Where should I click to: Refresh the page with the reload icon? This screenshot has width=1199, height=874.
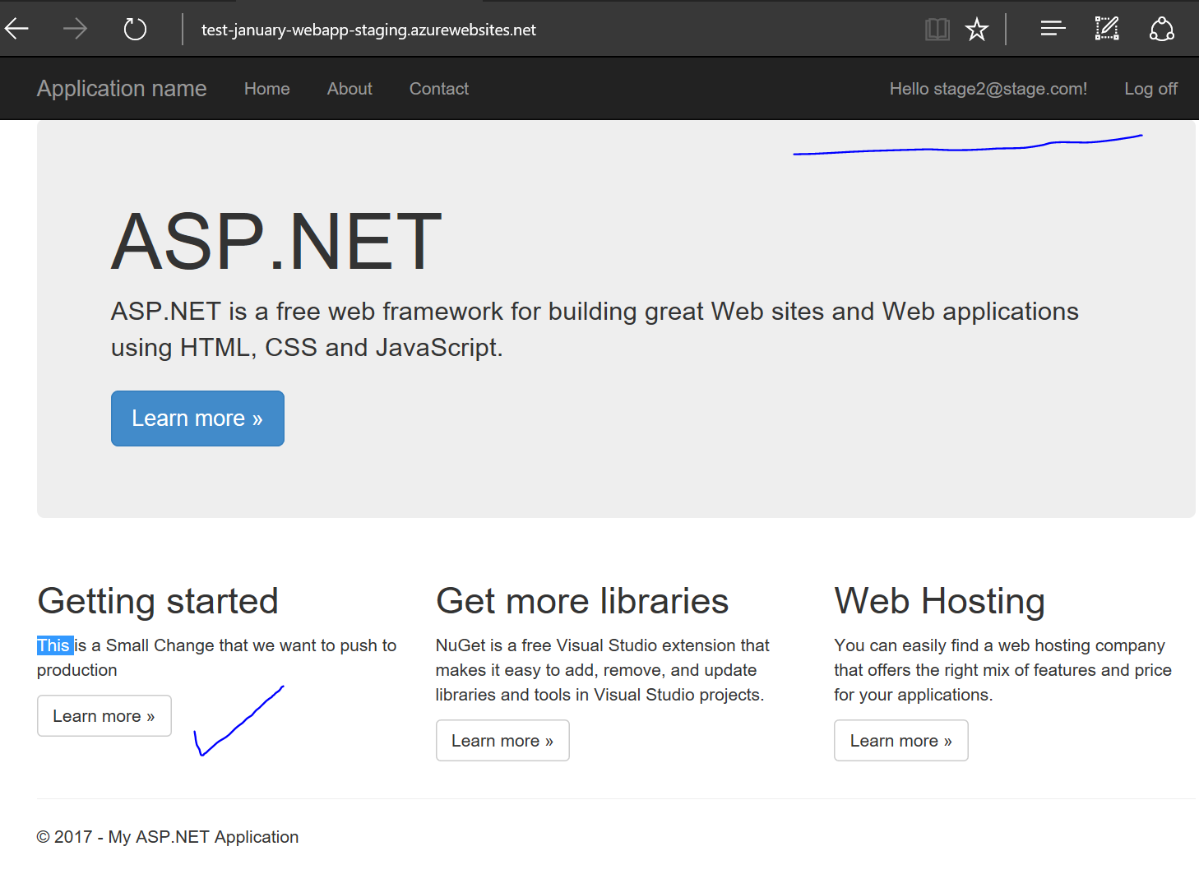pos(135,30)
